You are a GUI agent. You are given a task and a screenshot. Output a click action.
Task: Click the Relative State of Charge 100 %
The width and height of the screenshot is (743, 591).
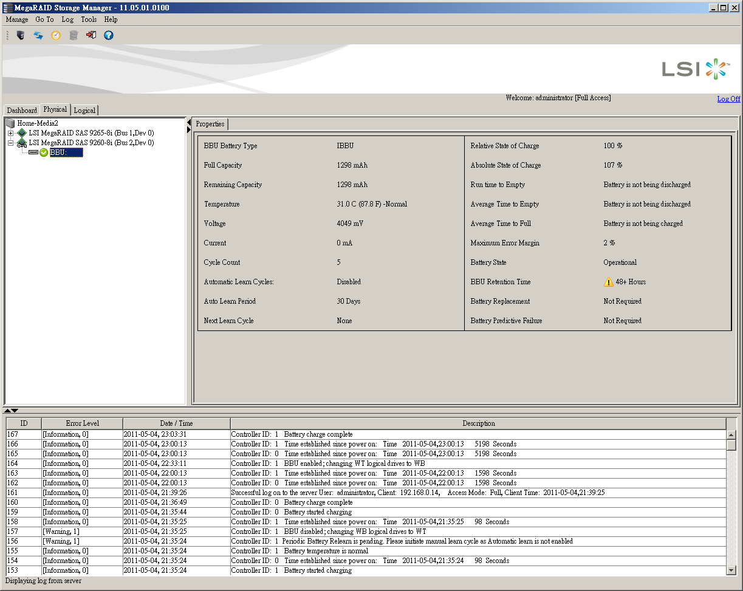613,146
